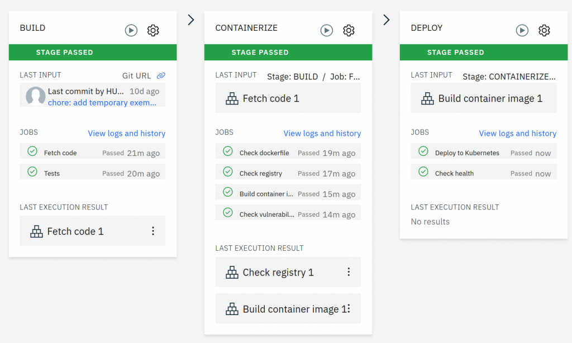The height and width of the screenshot is (343, 572).
Task: View logs and history for DEPLOY stage
Action: (x=517, y=134)
